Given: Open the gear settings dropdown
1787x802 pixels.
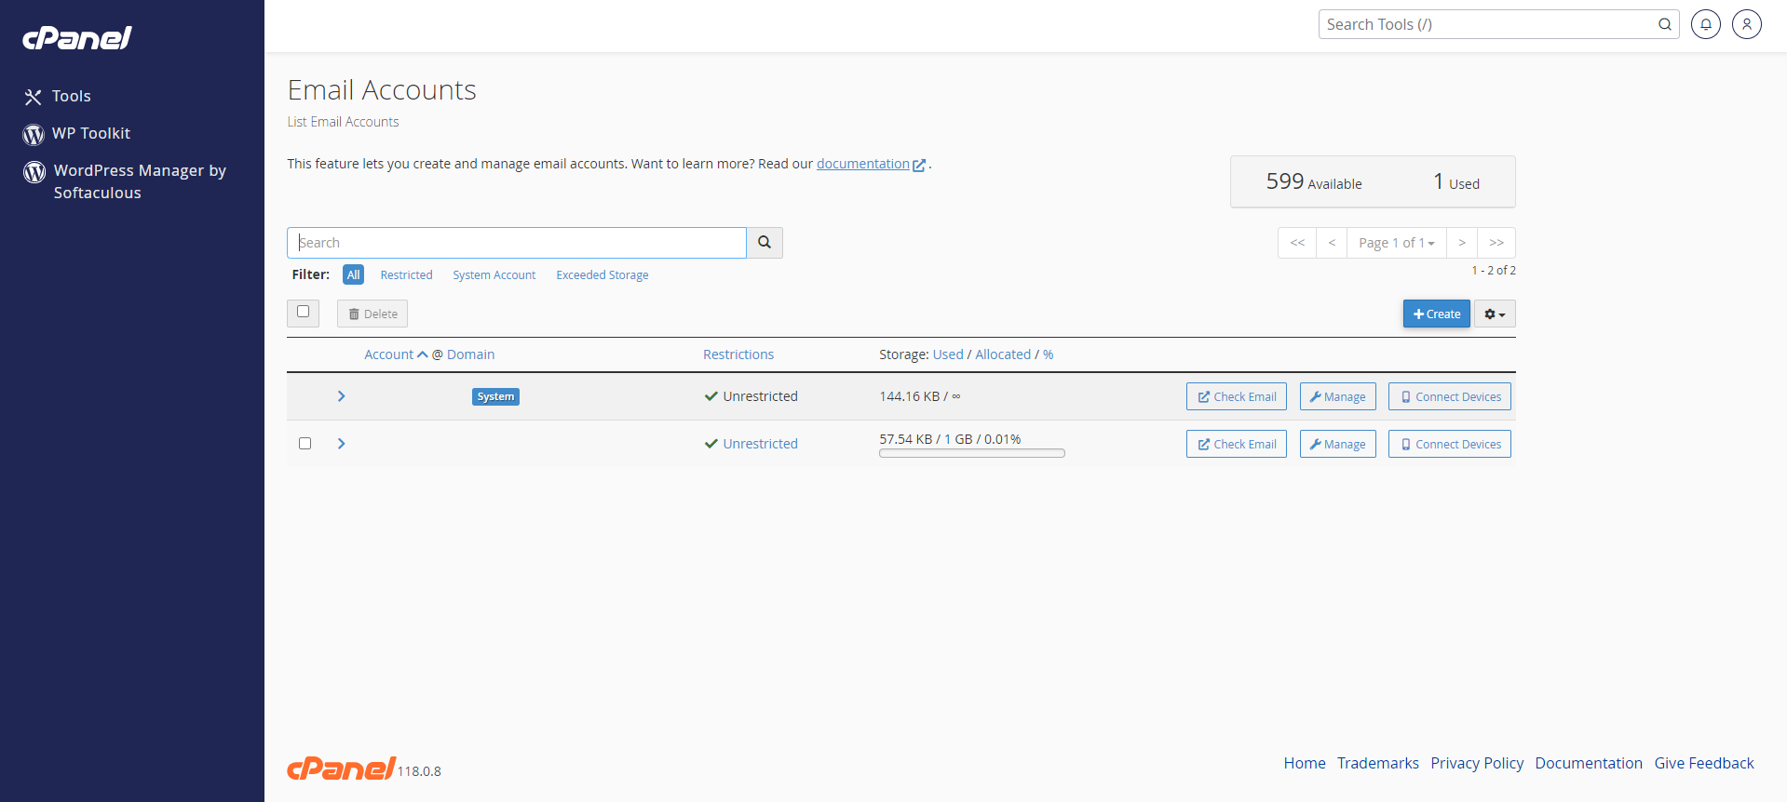Looking at the screenshot, I should point(1495,314).
